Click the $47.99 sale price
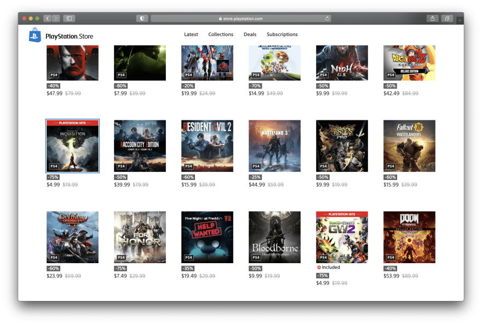The width and height of the screenshot is (482, 325). 54,94
